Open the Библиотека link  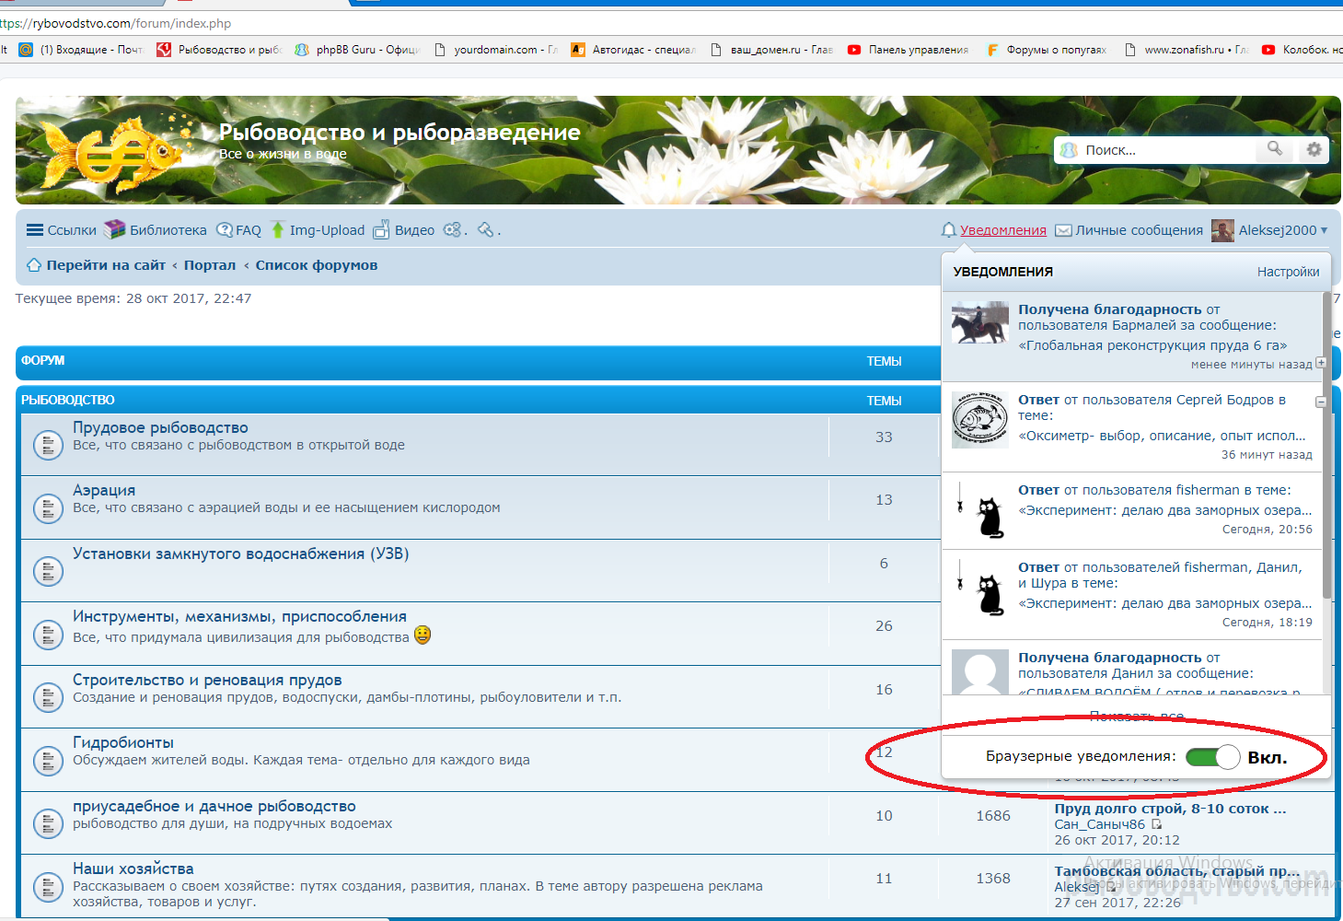pyautogui.click(x=168, y=230)
